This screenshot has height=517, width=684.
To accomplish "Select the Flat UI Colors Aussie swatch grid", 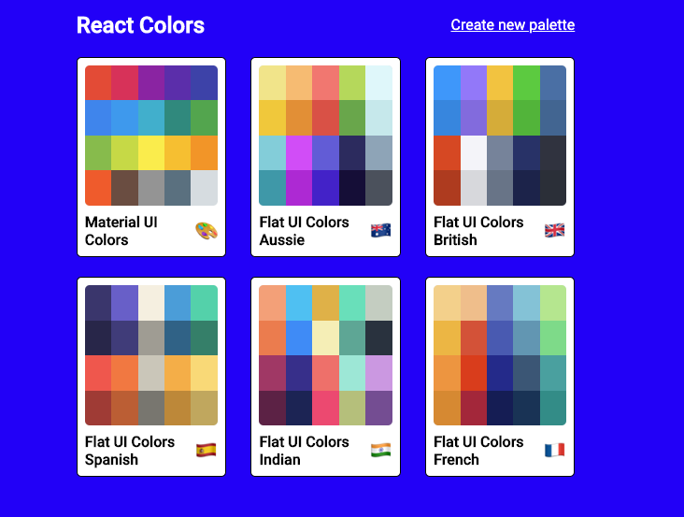I will [x=325, y=136].
